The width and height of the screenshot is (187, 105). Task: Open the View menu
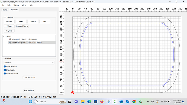(24, 5)
